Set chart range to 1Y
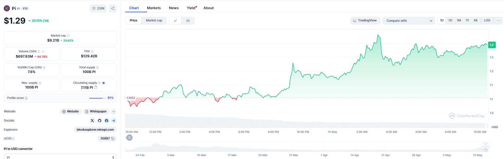The image size is (504, 159). pyautogui.click(x=467, y=20)
